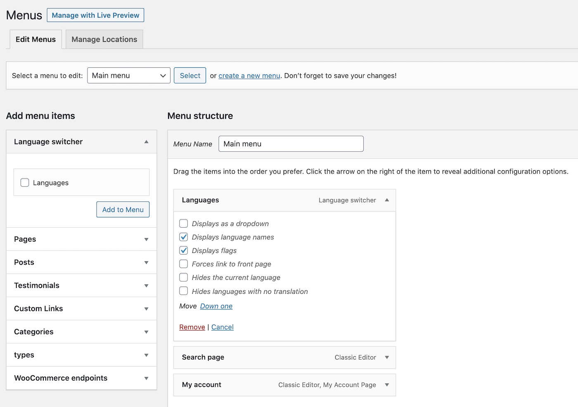This screenshot has width=578, height=407.
Task: Click the My account menu item bar
Action: click(284, 385)
